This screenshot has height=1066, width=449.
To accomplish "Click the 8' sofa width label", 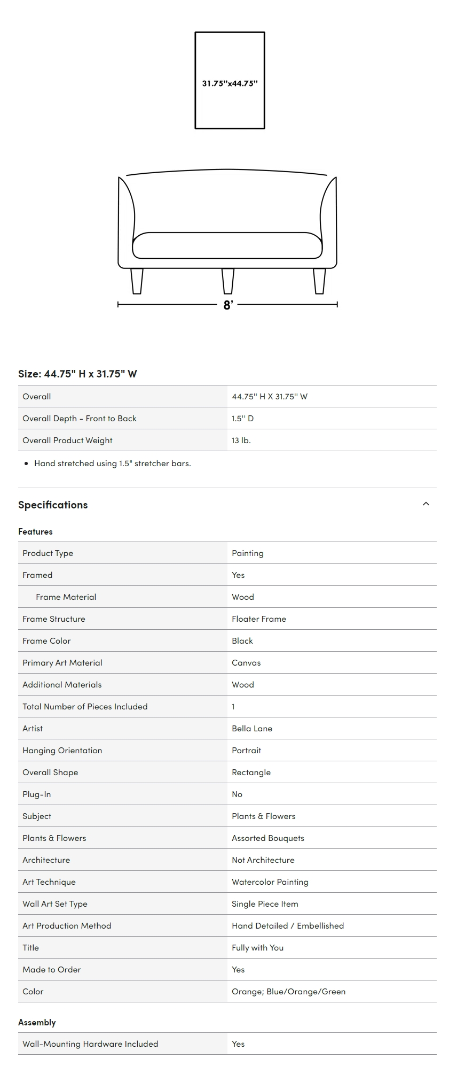I will 228,305.
